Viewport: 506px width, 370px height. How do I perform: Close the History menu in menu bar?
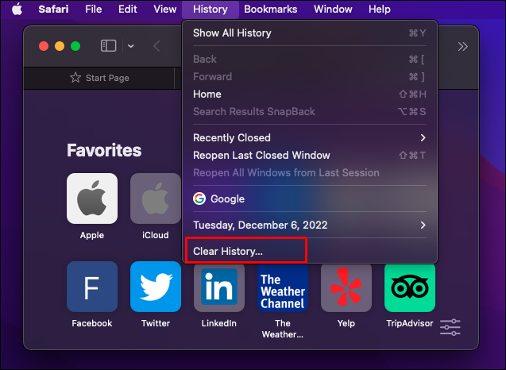click(x=210, y=10)
